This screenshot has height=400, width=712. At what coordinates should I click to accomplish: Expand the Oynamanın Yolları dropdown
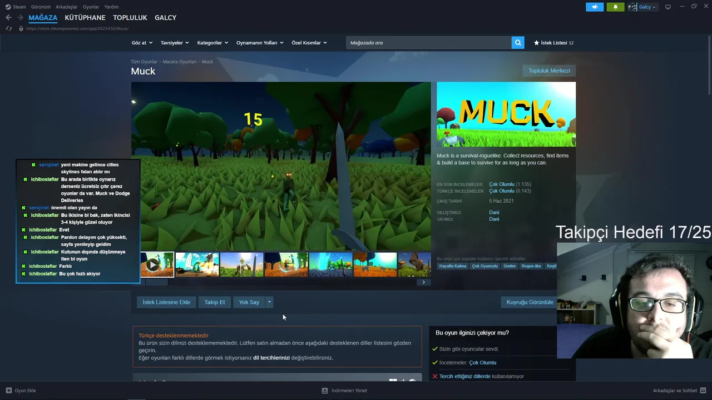[260, 43]
